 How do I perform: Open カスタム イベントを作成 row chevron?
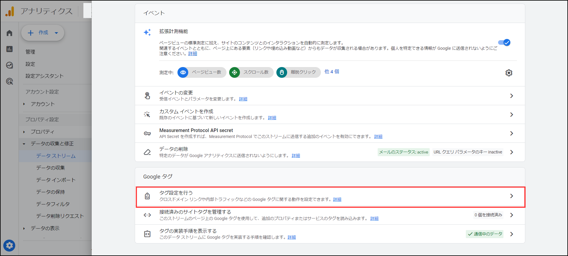pyautogui.click(x=512, y=114)
